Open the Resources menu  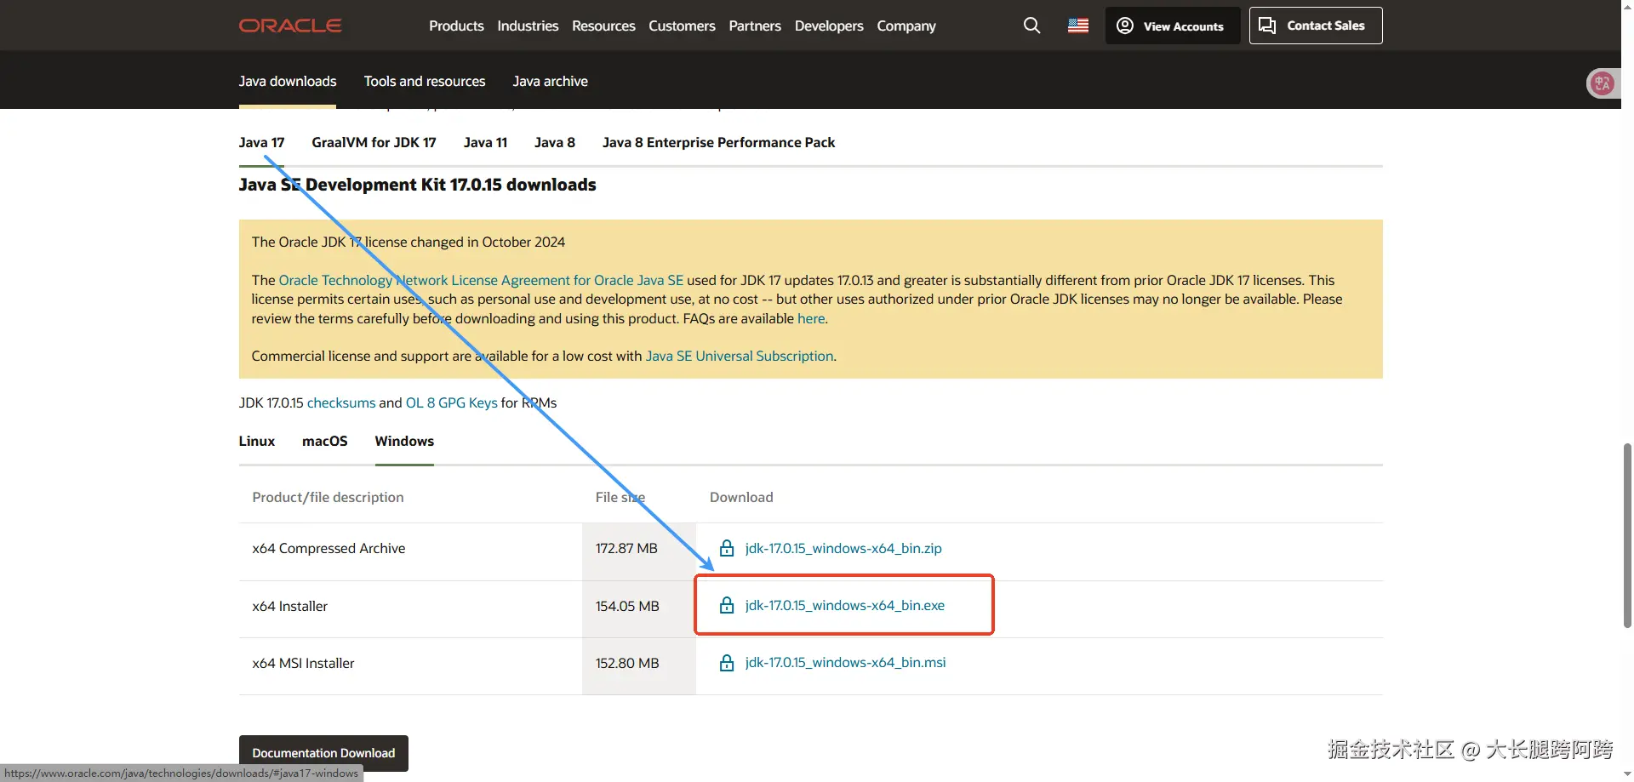(603, 26)
